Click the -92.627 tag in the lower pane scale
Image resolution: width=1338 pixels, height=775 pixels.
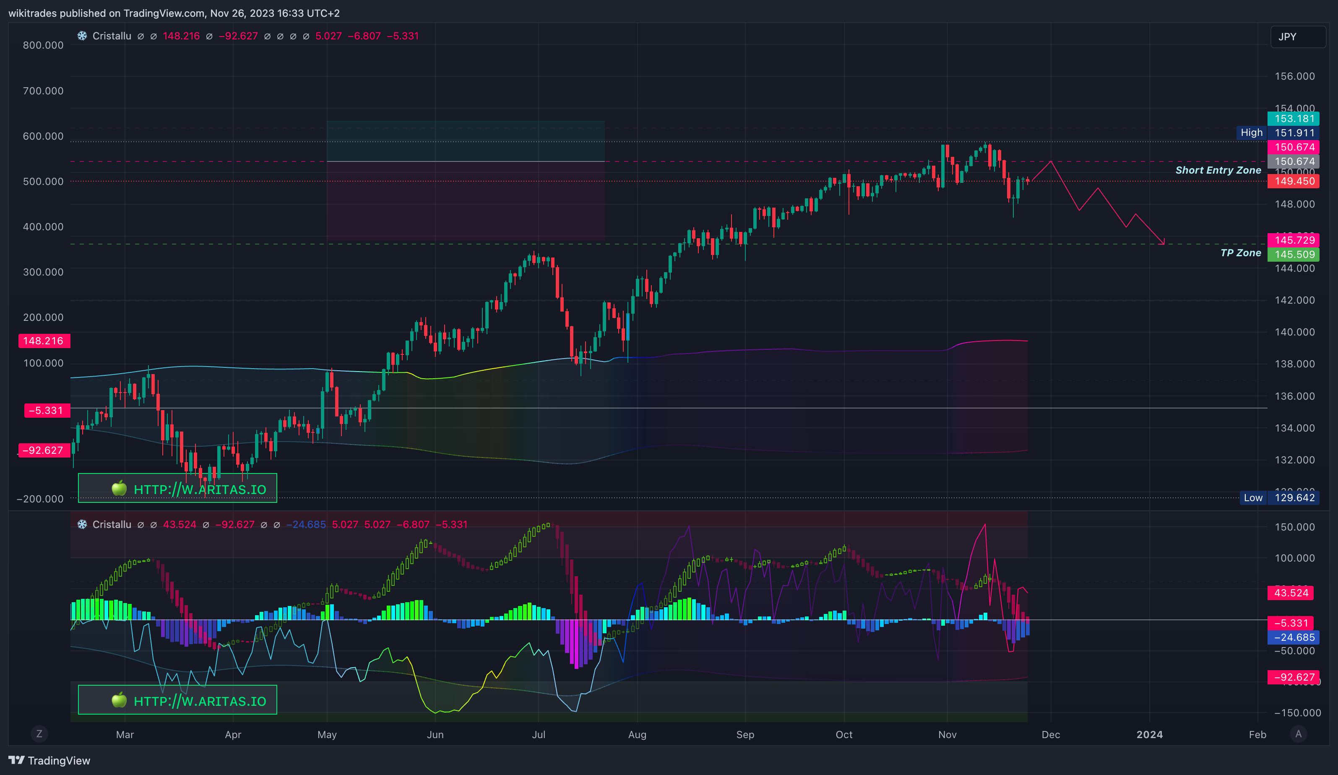pyautogui.click(x=1294, y=677)
